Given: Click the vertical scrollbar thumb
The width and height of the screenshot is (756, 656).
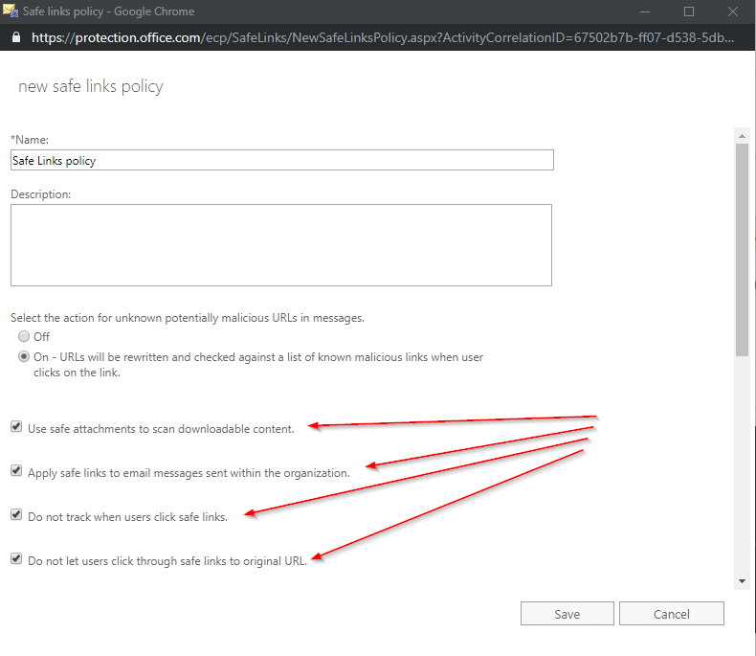Looking at the screenshot, I should [742, 249].
